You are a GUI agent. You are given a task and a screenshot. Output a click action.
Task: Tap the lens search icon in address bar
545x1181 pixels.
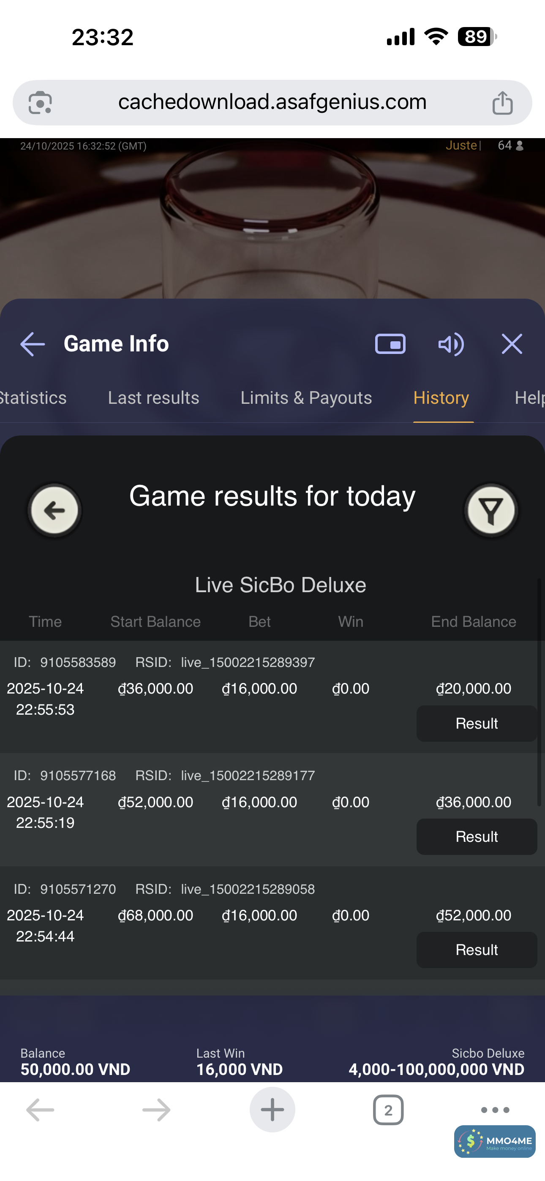[40, 102]
